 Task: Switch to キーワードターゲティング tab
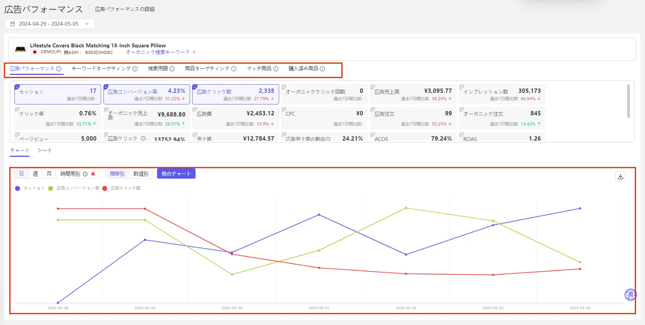101,69
